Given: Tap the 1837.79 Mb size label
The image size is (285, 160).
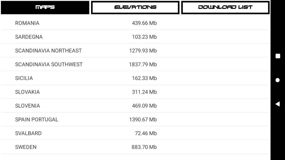Looking at the screenshot, I should click(143, 64).
